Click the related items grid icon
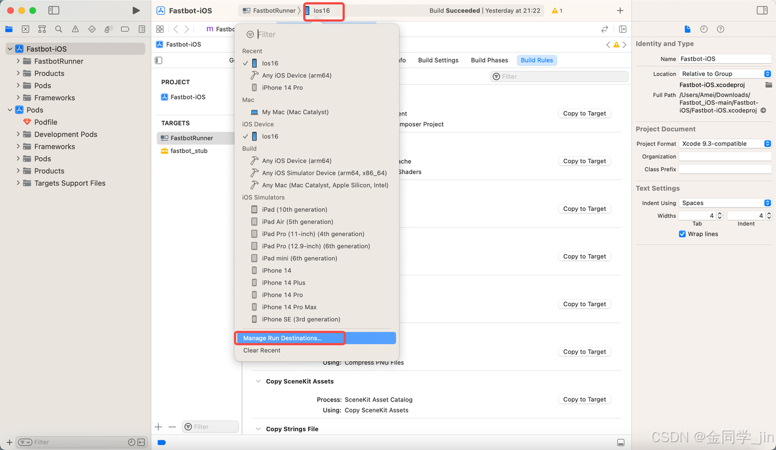Screen dimensions: 776x450 click(x=160, y=29)
